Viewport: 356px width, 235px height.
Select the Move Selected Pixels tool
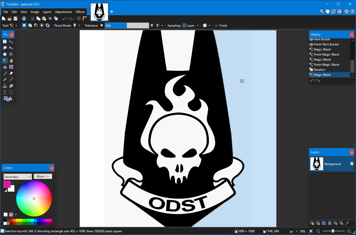click(x=11, y=42)
